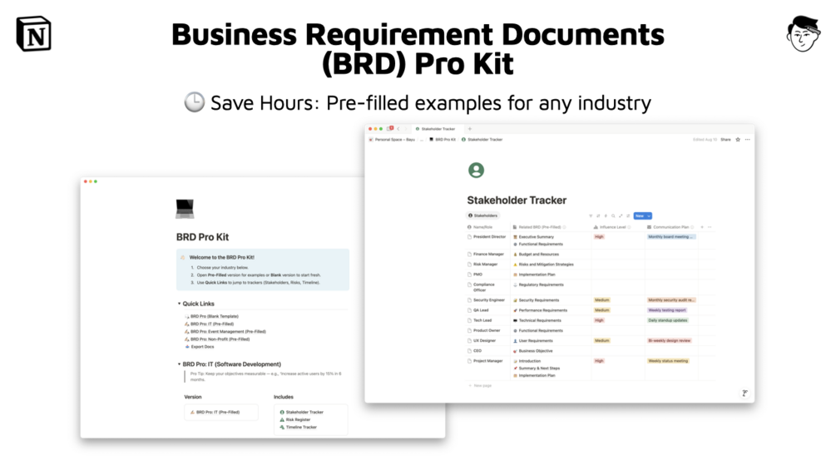Click Stakeholder Tracker page title

[x=517, y=200]
